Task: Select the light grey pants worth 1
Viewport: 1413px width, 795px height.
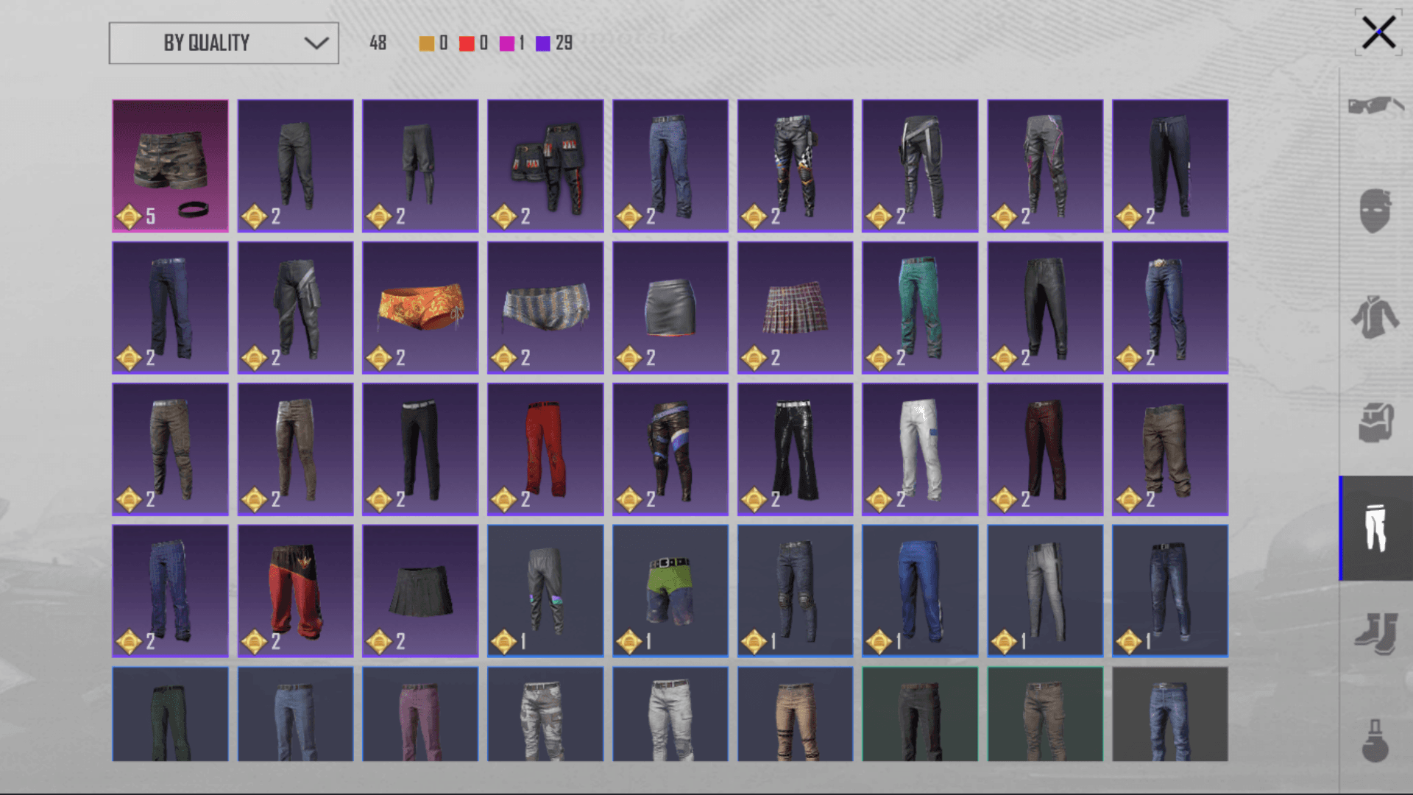Action: click(x=1045, y=591)
